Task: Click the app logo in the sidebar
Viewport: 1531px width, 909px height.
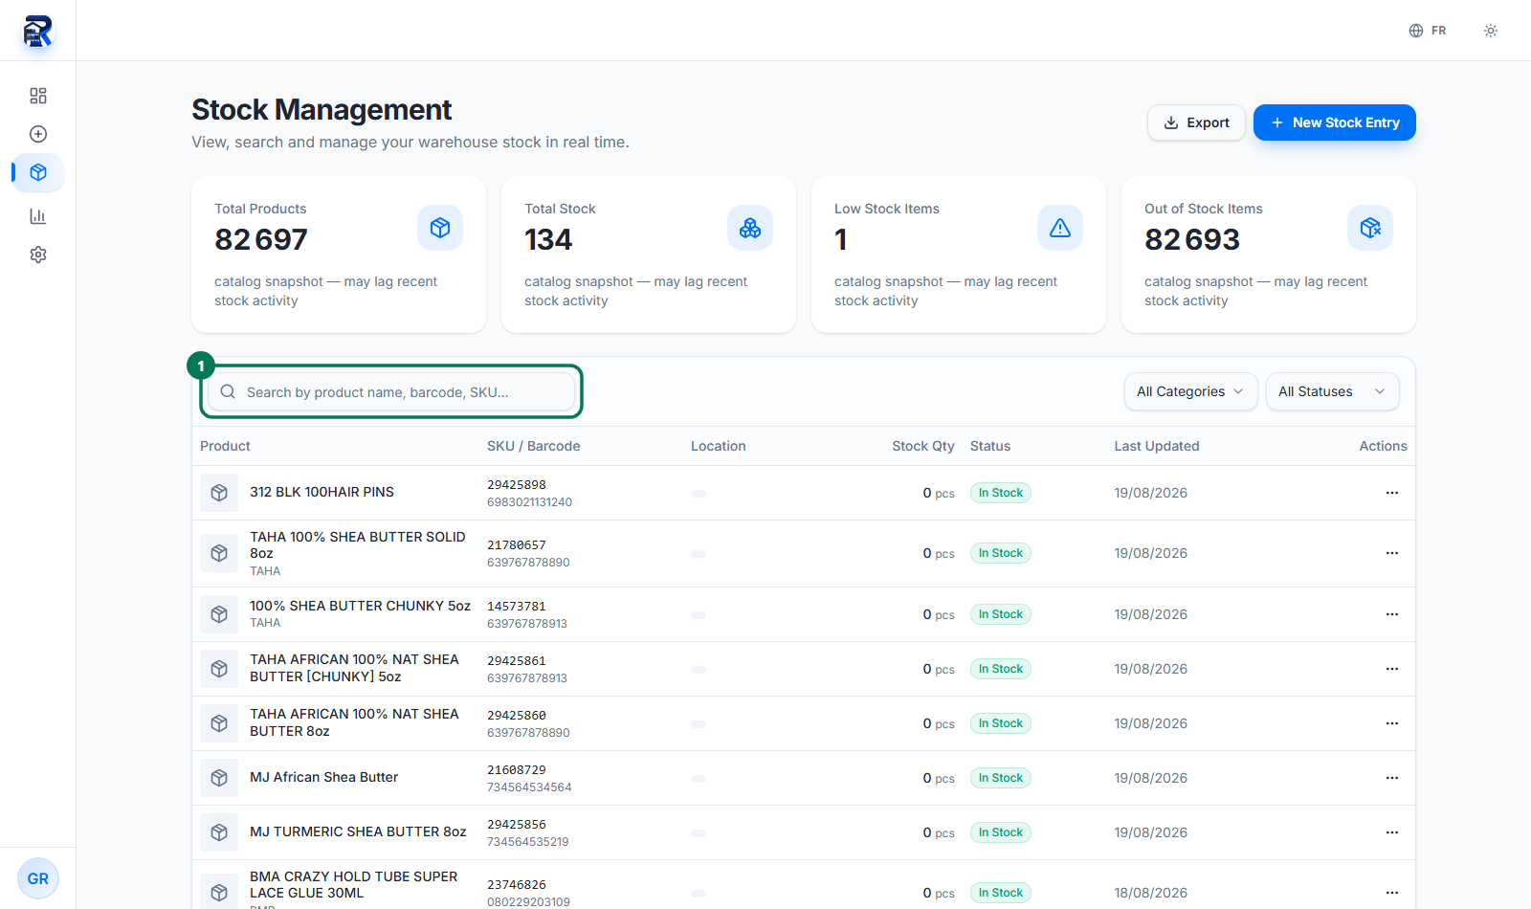Action: point(37,31)
